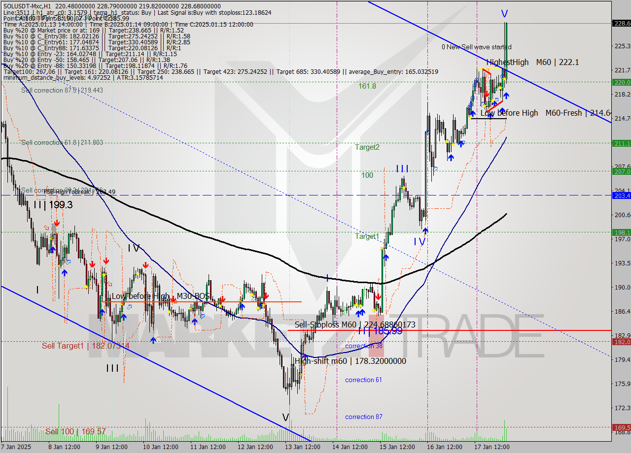This screenshot has height=453, width=631.
Task: Click the 'Sell correction 87.5 | 219.443' label
Action: point(62,90)
